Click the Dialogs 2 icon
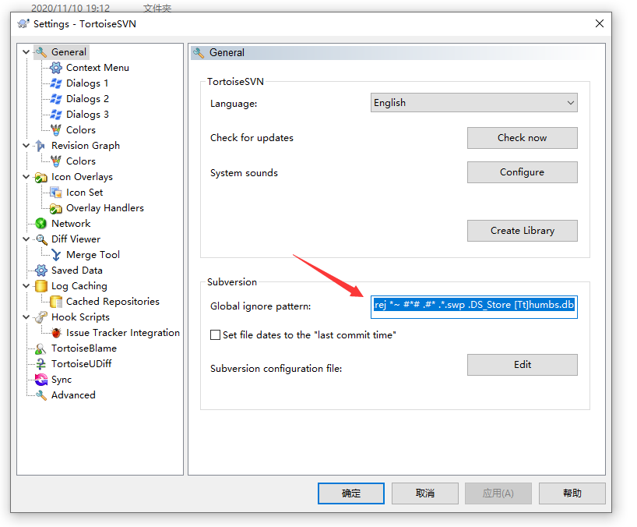The image size is (637, 527). coord(56,99)
